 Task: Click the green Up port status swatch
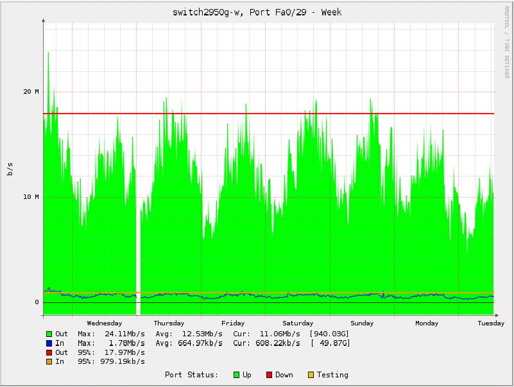coord(236,375)
